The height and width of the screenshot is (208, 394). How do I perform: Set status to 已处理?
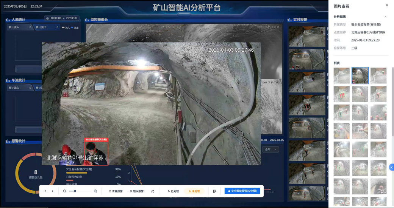click(x=173, y=191)
